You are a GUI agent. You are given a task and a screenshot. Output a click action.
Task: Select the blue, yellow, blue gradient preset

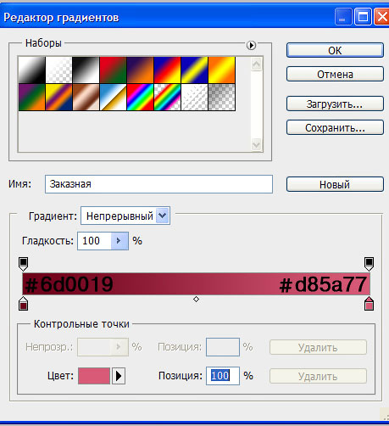point(195,70)
